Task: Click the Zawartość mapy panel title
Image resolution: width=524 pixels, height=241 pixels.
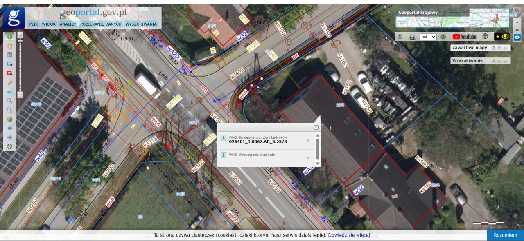Action: point(470,48)
